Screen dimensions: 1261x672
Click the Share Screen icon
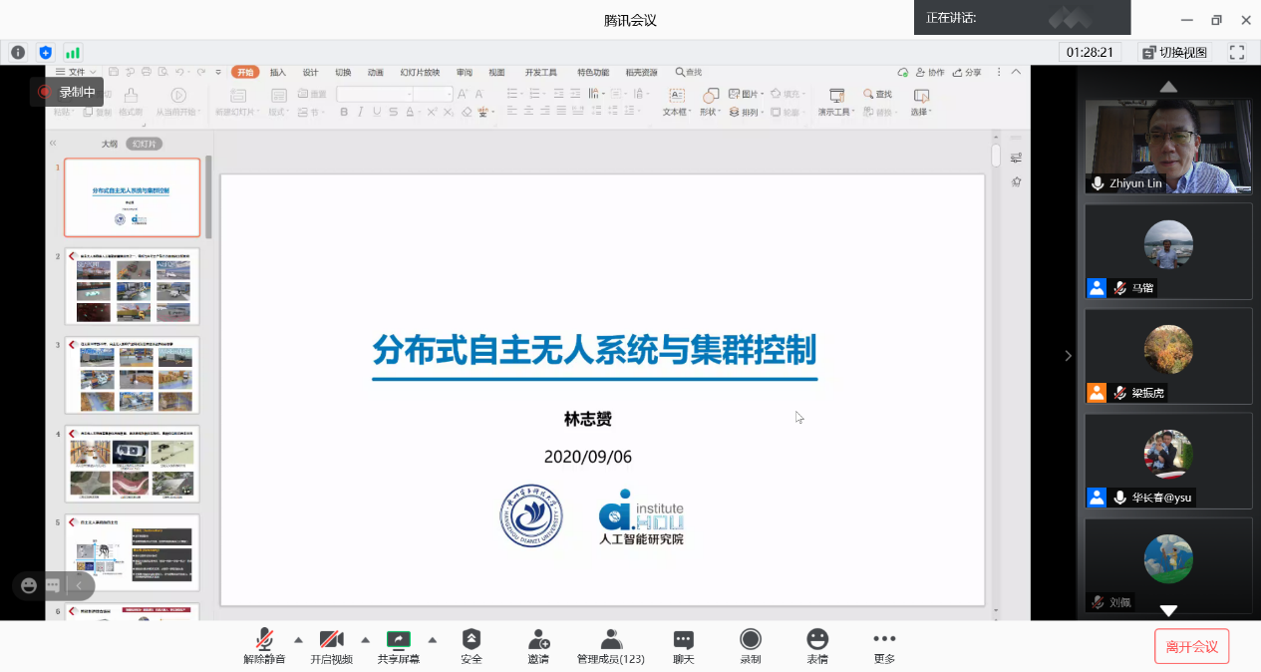point(399,640)
